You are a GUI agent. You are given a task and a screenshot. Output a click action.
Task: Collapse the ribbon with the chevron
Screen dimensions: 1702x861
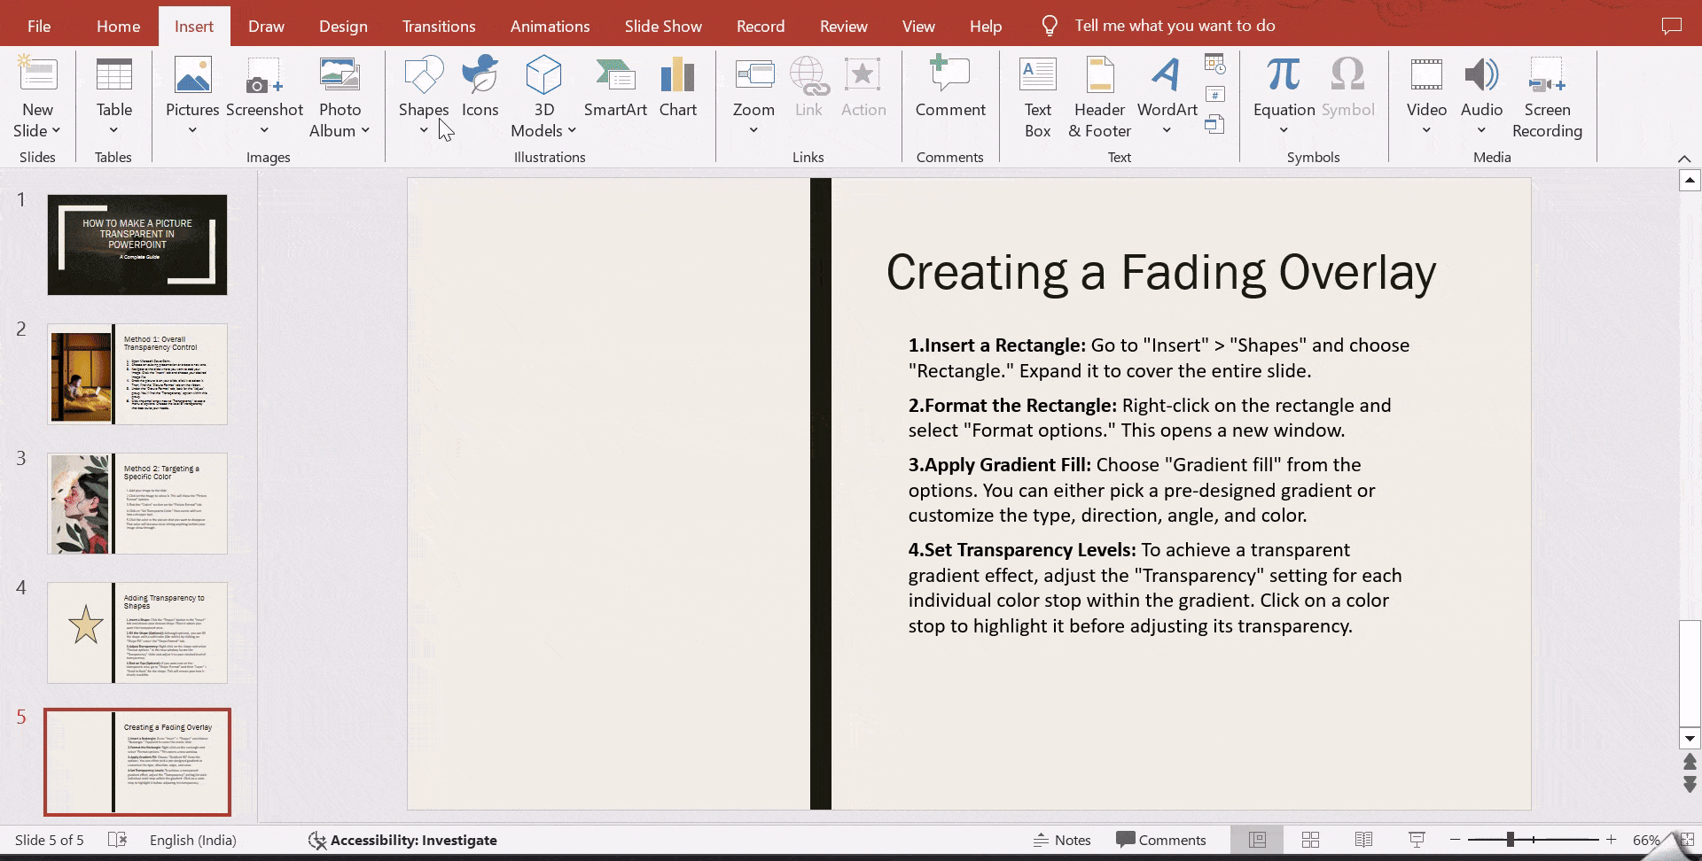click(1683, 159)
